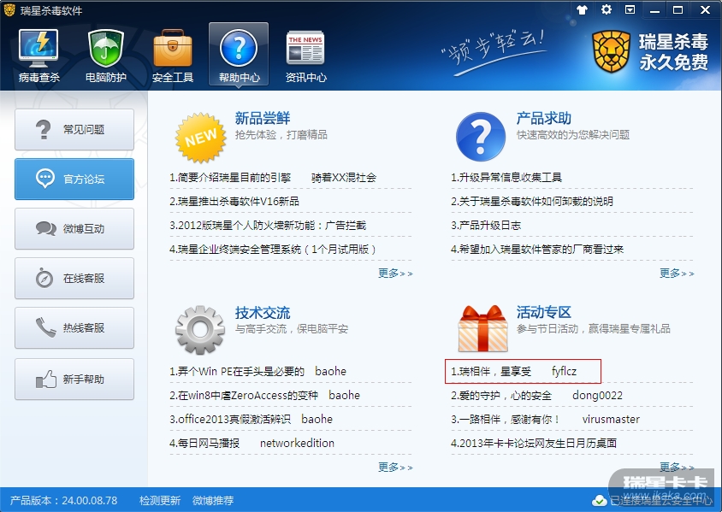Open the 电脑防护 shield umbrella icon
This screenshot has width=722, height=512.
(106, 50)
